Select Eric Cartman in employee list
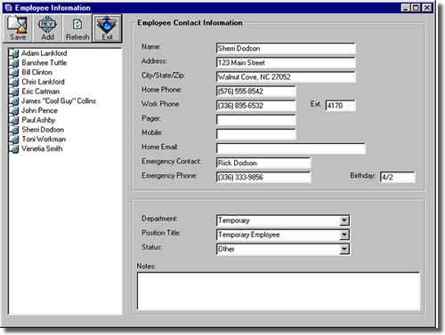 click(41, 92)
